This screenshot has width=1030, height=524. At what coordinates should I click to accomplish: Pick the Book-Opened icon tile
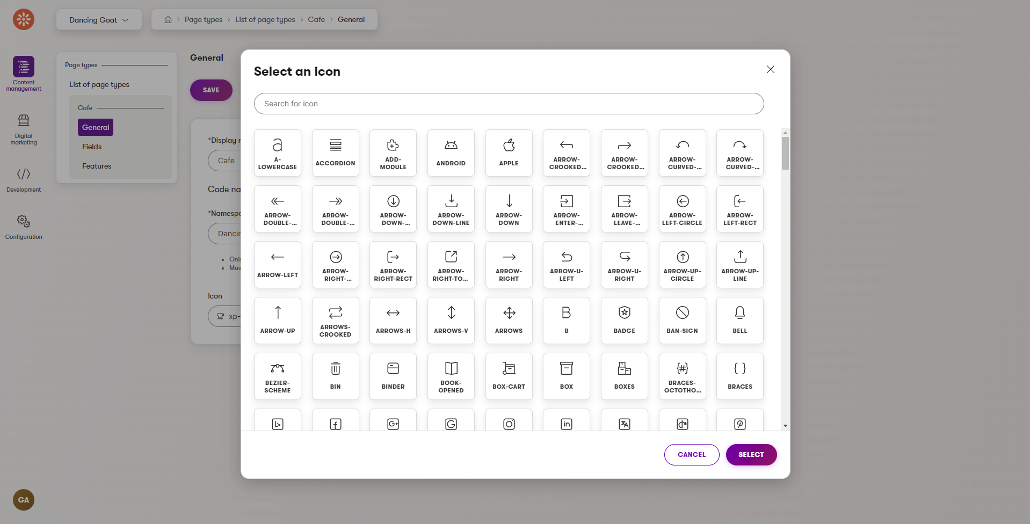451,376
